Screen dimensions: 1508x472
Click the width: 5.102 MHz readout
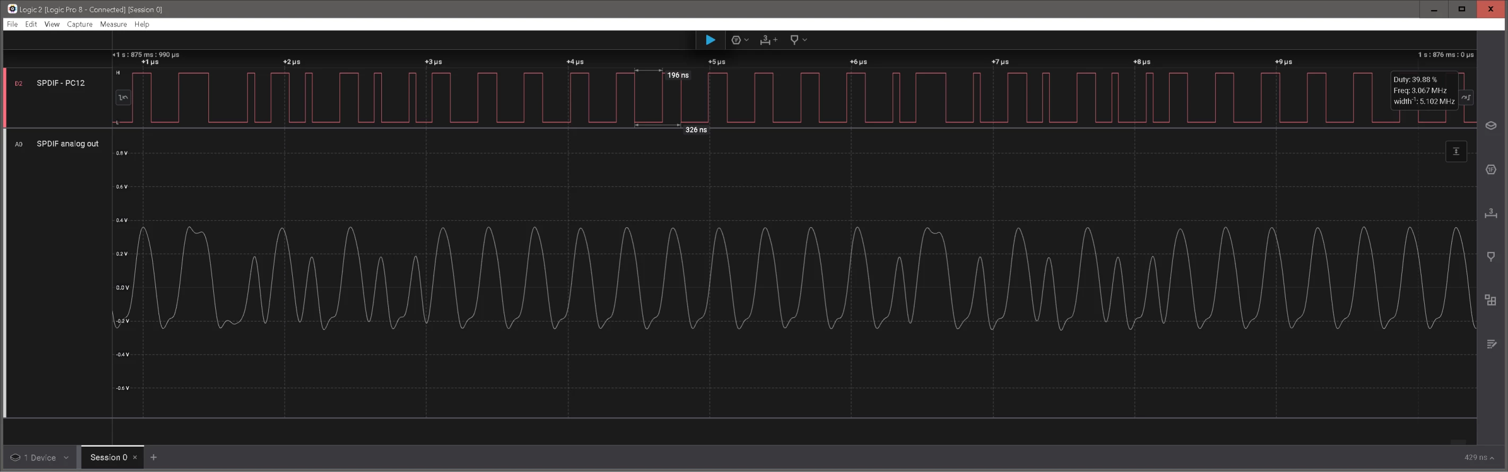[x=1424, y=101]
